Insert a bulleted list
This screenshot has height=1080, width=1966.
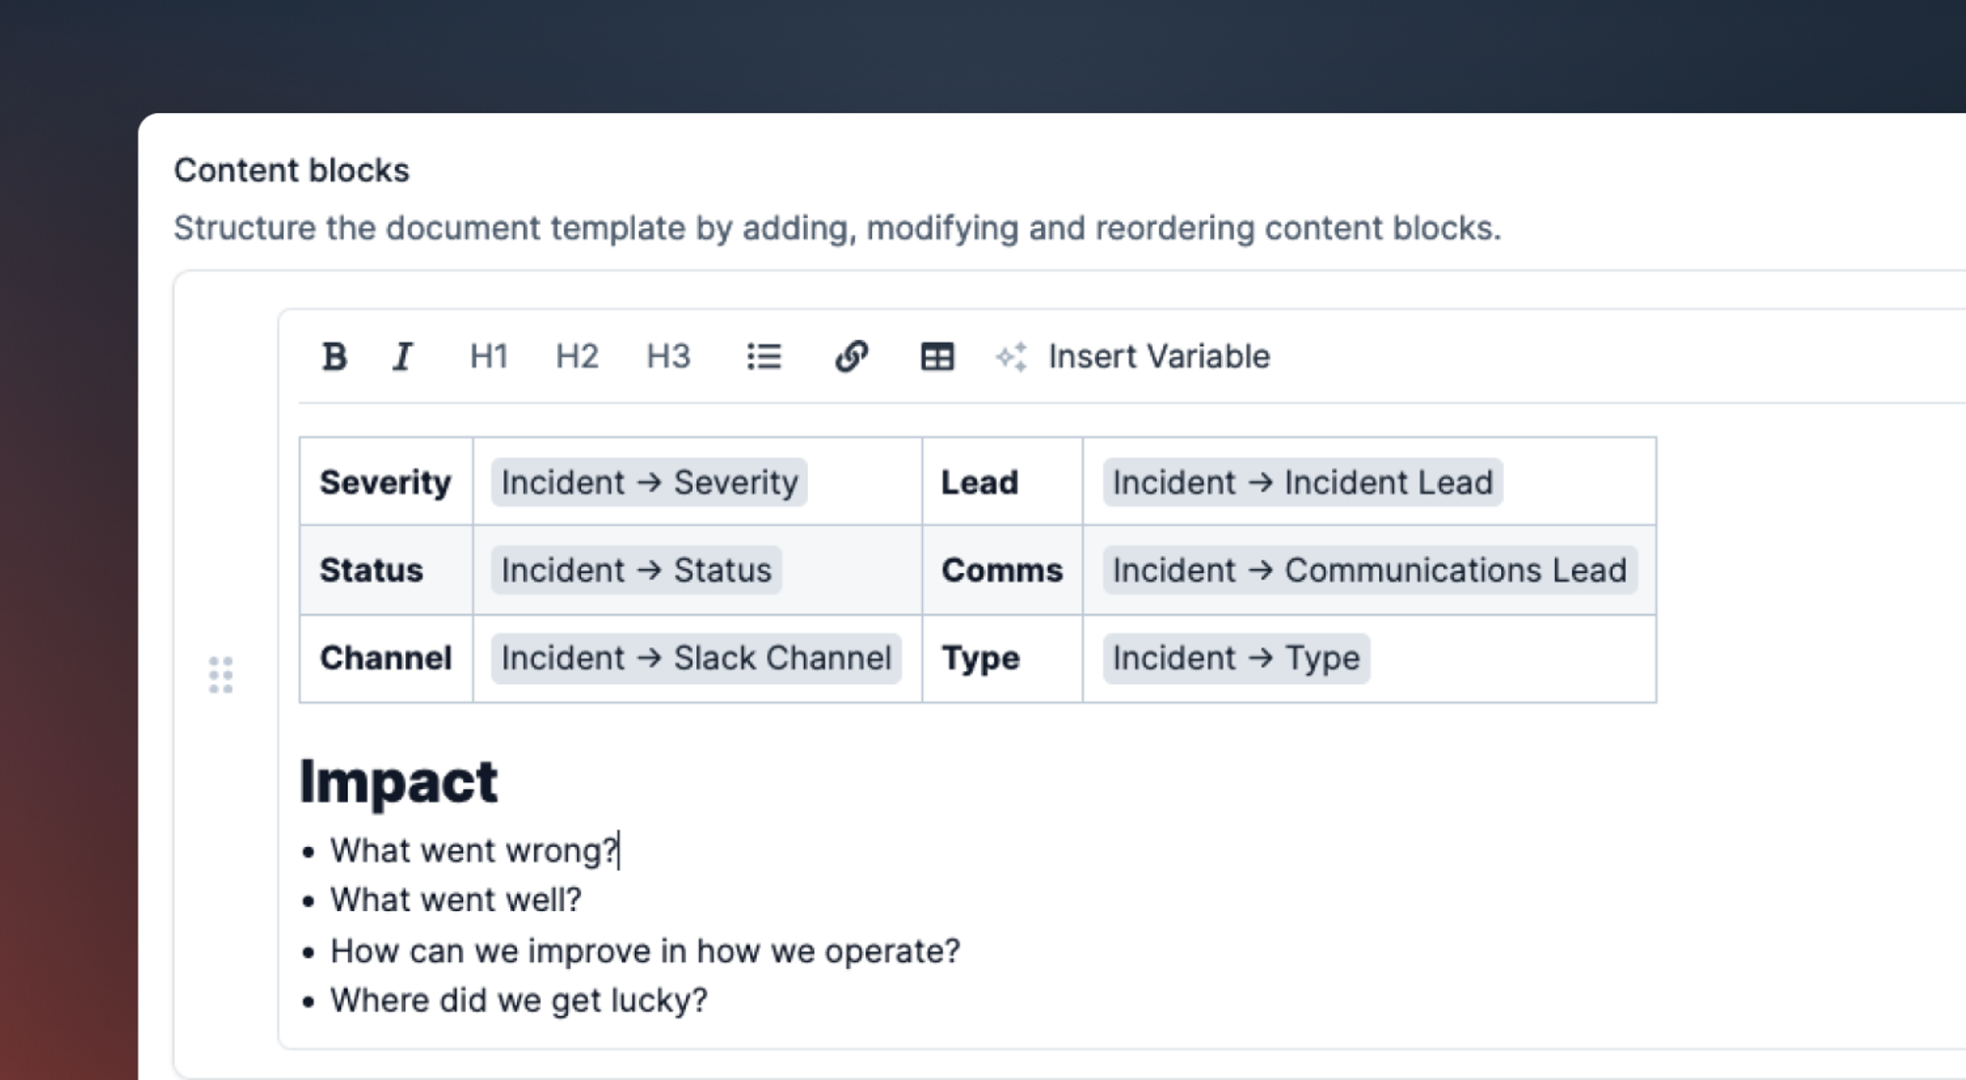pos(764,357)
